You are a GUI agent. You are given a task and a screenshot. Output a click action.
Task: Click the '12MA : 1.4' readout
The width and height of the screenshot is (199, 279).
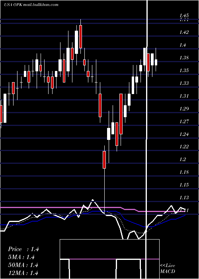point(23,273)
